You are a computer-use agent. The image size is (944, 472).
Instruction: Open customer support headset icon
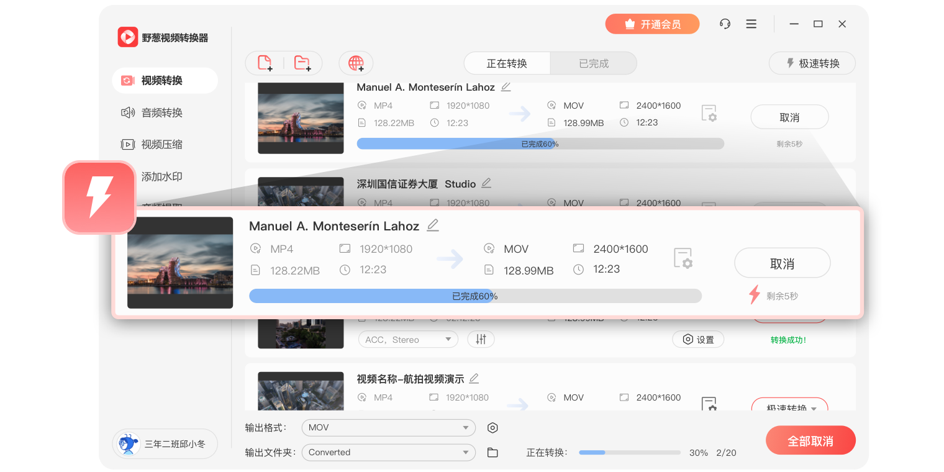(x=725, y=24)
